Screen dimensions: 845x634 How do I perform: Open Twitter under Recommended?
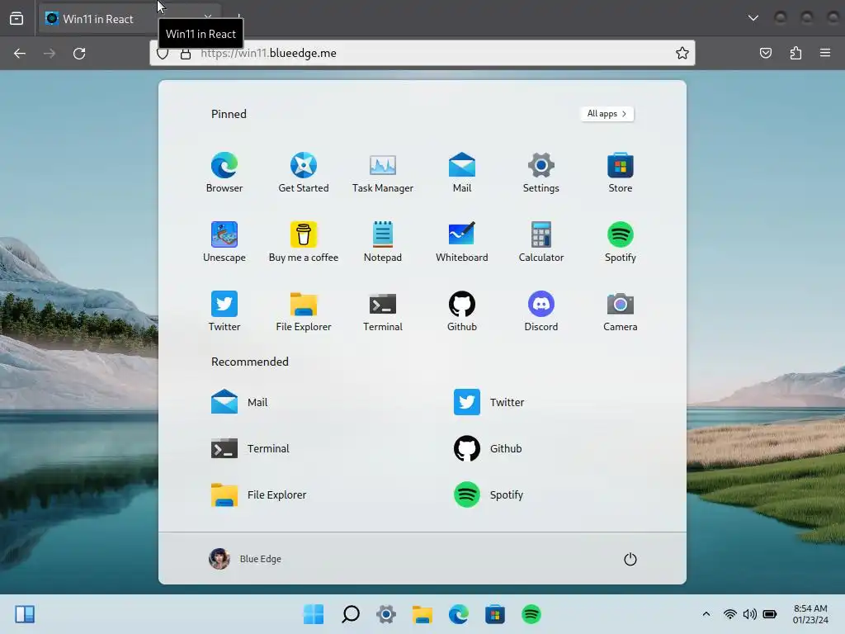[x=489, y=402]
